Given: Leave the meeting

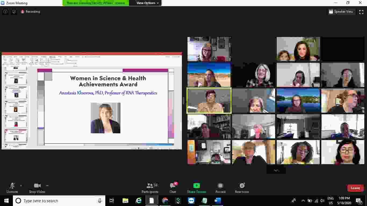Looking at the screenshot, I should (x=355, y=188).
